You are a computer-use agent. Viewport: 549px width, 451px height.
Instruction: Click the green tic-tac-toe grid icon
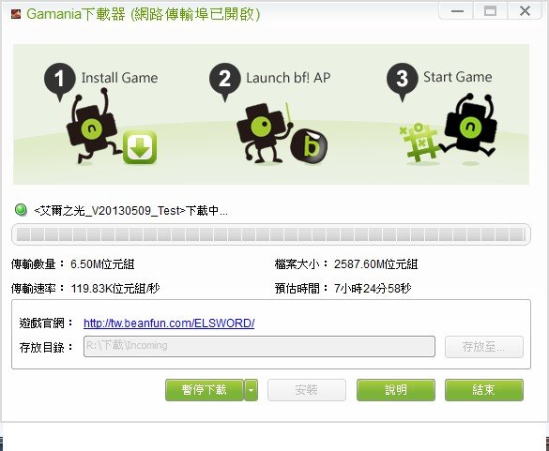point(419,143)
